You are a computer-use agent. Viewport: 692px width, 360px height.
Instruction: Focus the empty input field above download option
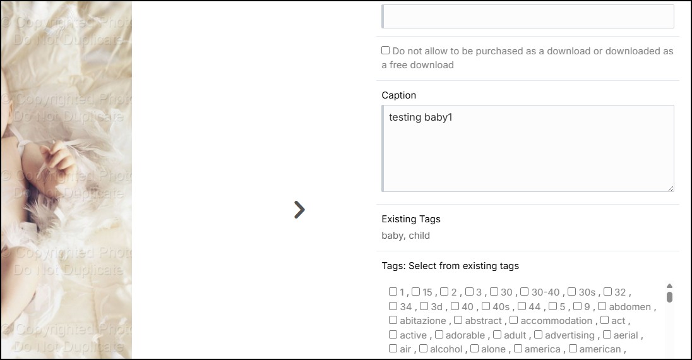pyautogui.click(x=528, y=16)
